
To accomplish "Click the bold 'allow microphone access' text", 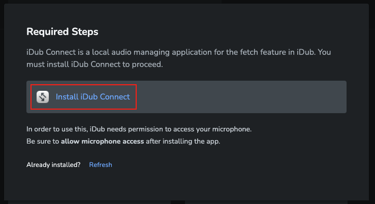I will coord(102,141).
